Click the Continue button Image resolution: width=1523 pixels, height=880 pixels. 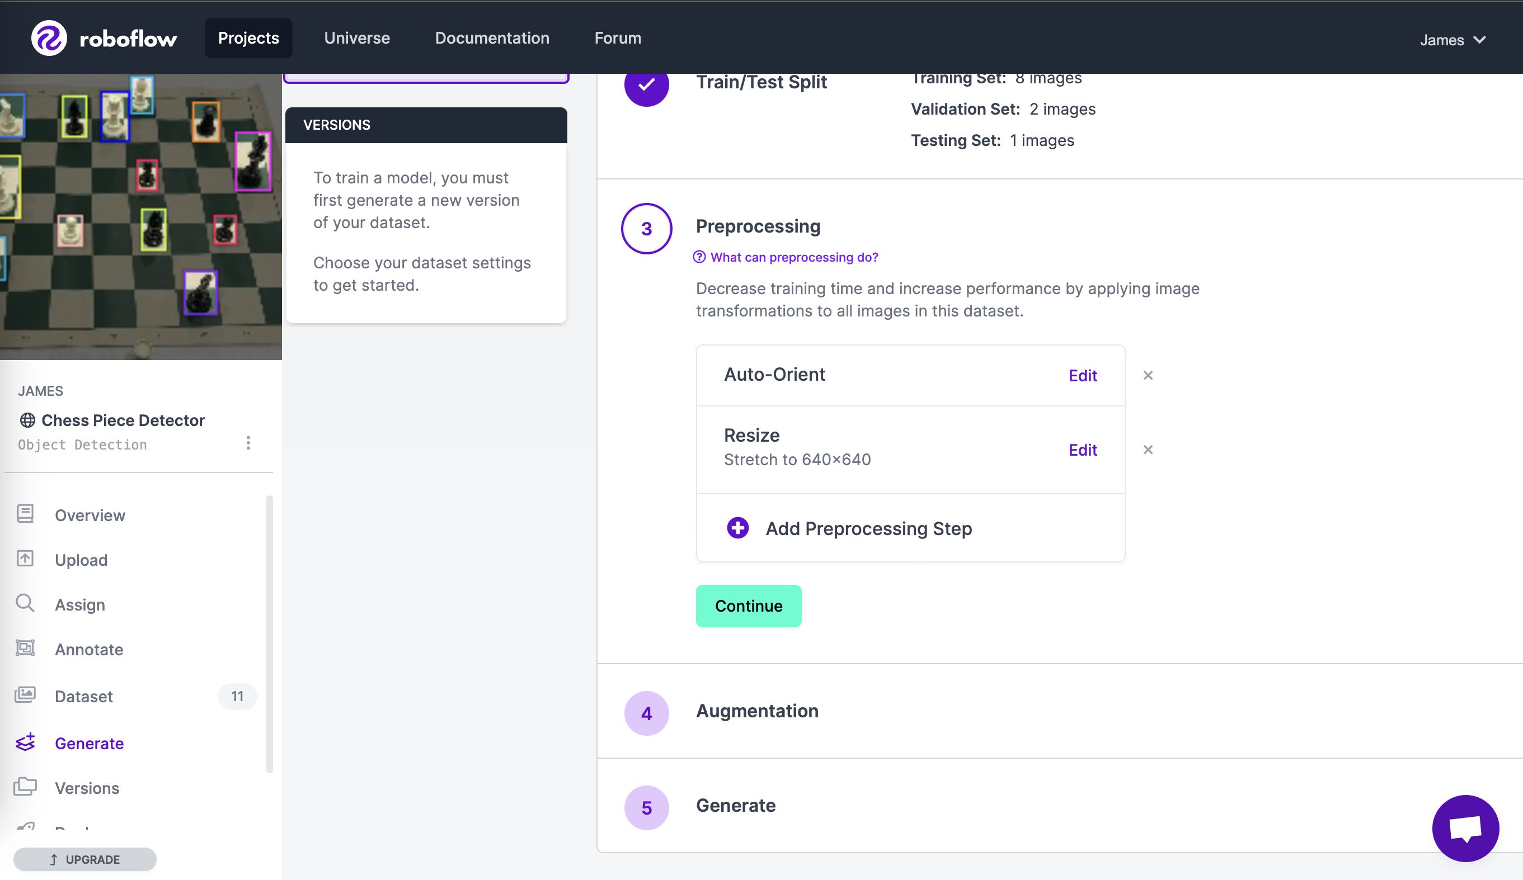pyautogui.click(x=748, y=606)
